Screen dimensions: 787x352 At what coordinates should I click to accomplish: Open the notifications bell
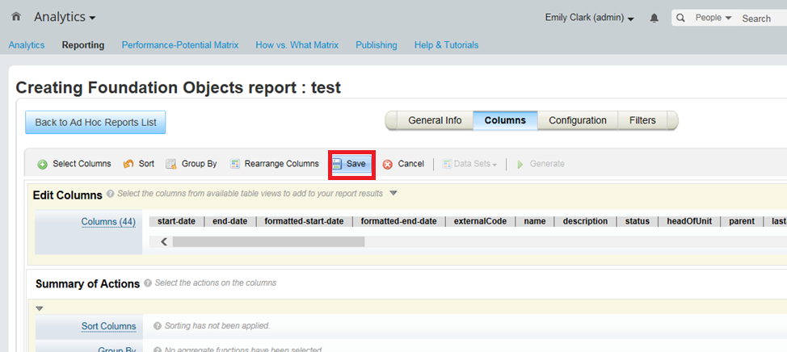point(654,18)
